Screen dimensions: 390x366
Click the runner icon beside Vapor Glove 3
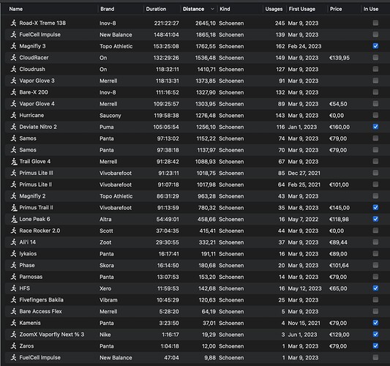coord(13,81)
